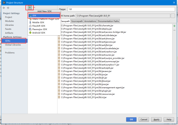The width and height of the screenshot is (178, 125).
Task: Click the red minus remove SDK icon
Action: tap(34, 7)
